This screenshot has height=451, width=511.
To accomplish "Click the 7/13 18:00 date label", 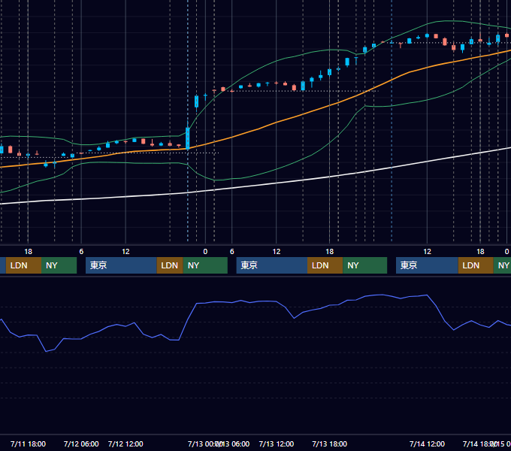I will (329, 443).
